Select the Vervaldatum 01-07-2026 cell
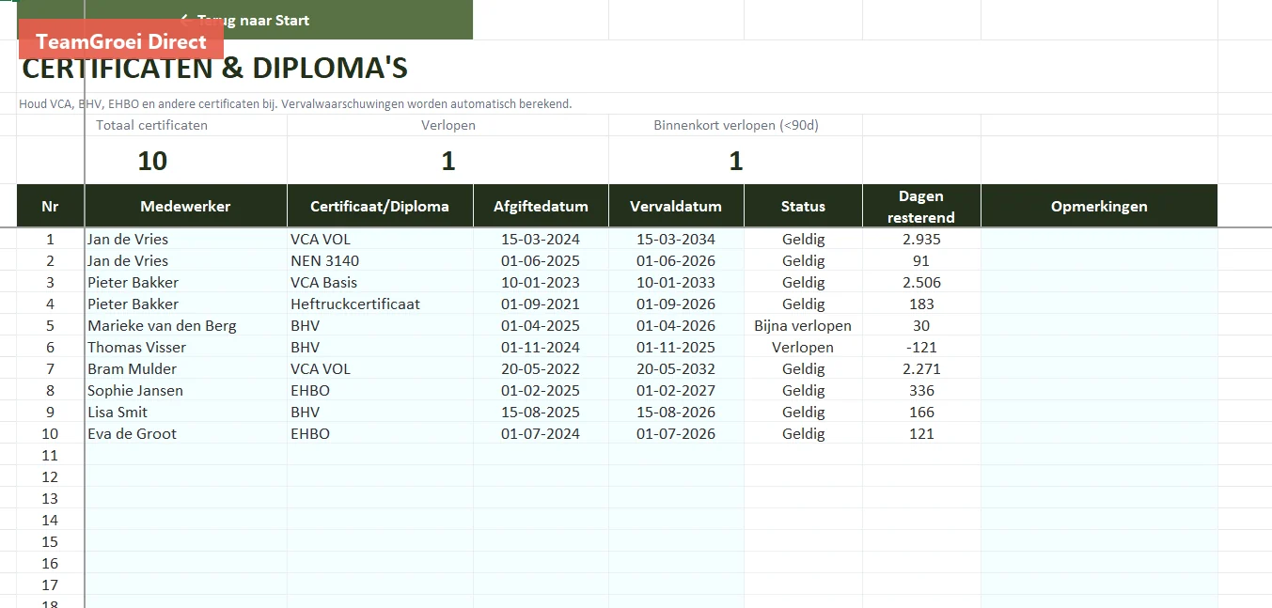Viewport: 1272px width, 608px height. pyautogui.click(x=676, y=433)
